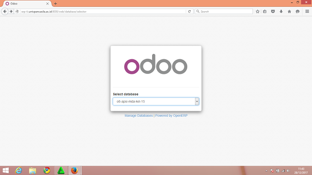The image size is (312, 175).
Task: Open the o8-apsi-mda-kel-15 database combo box
Action: point(156,102)
